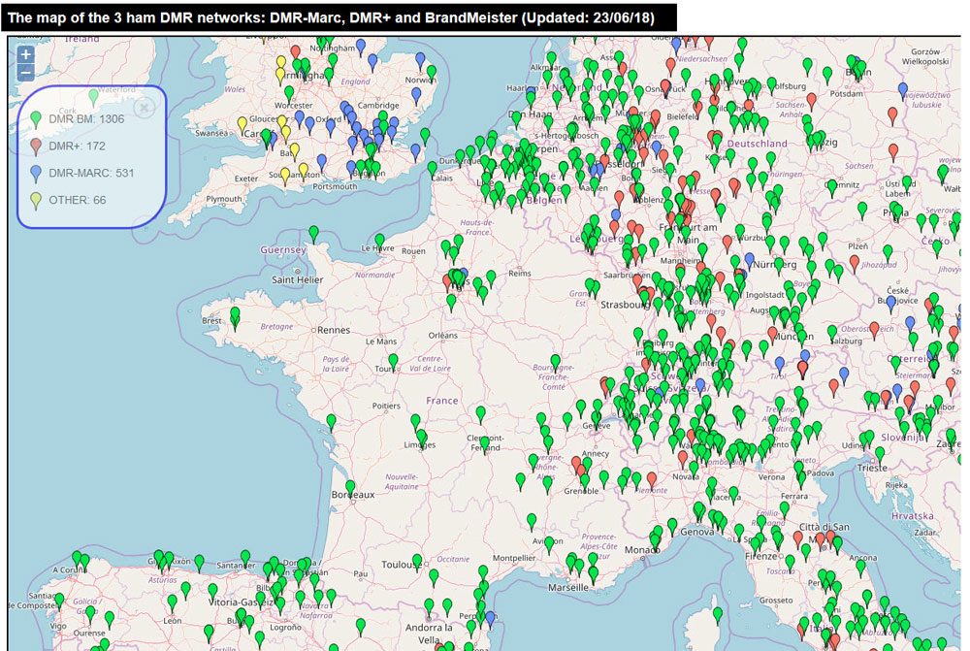Click the 'Marseille' city label

567,587
